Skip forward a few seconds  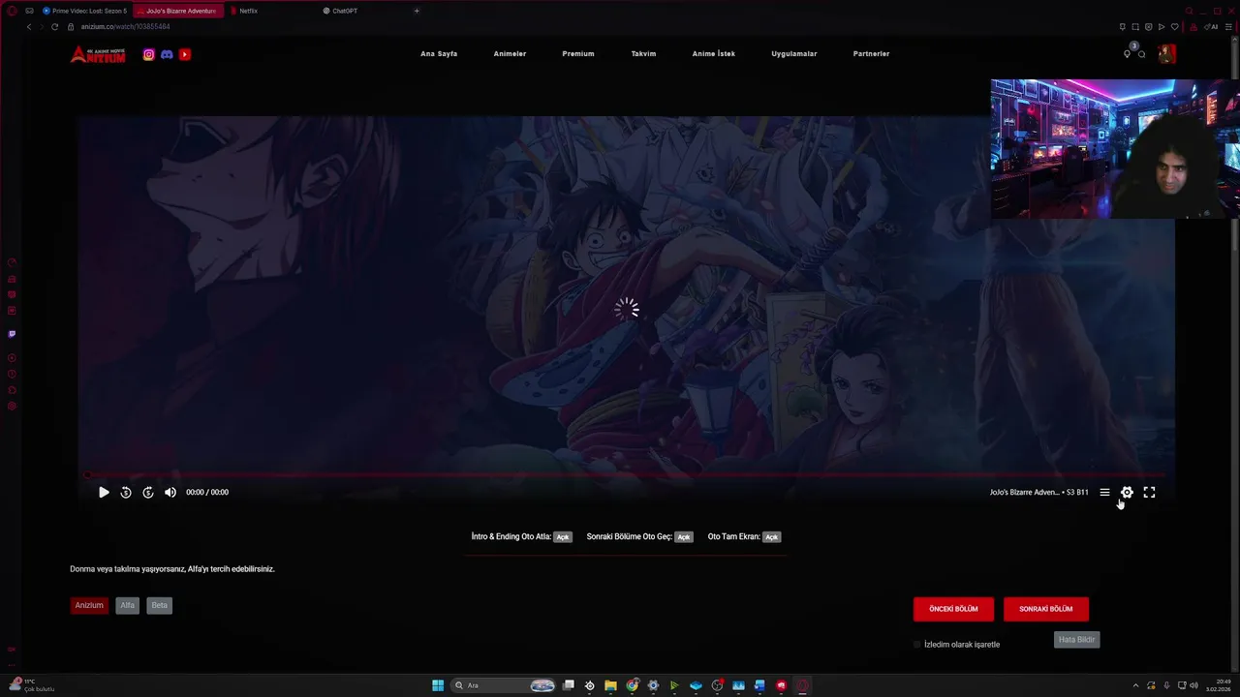(148, 493)
